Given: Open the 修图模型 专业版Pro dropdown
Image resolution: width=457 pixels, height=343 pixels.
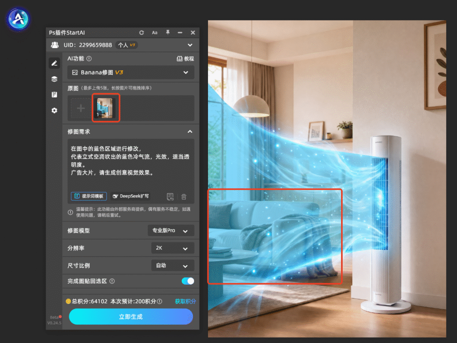Looking at the screenshot, I should pyautogui.click(x=171, y=230).
